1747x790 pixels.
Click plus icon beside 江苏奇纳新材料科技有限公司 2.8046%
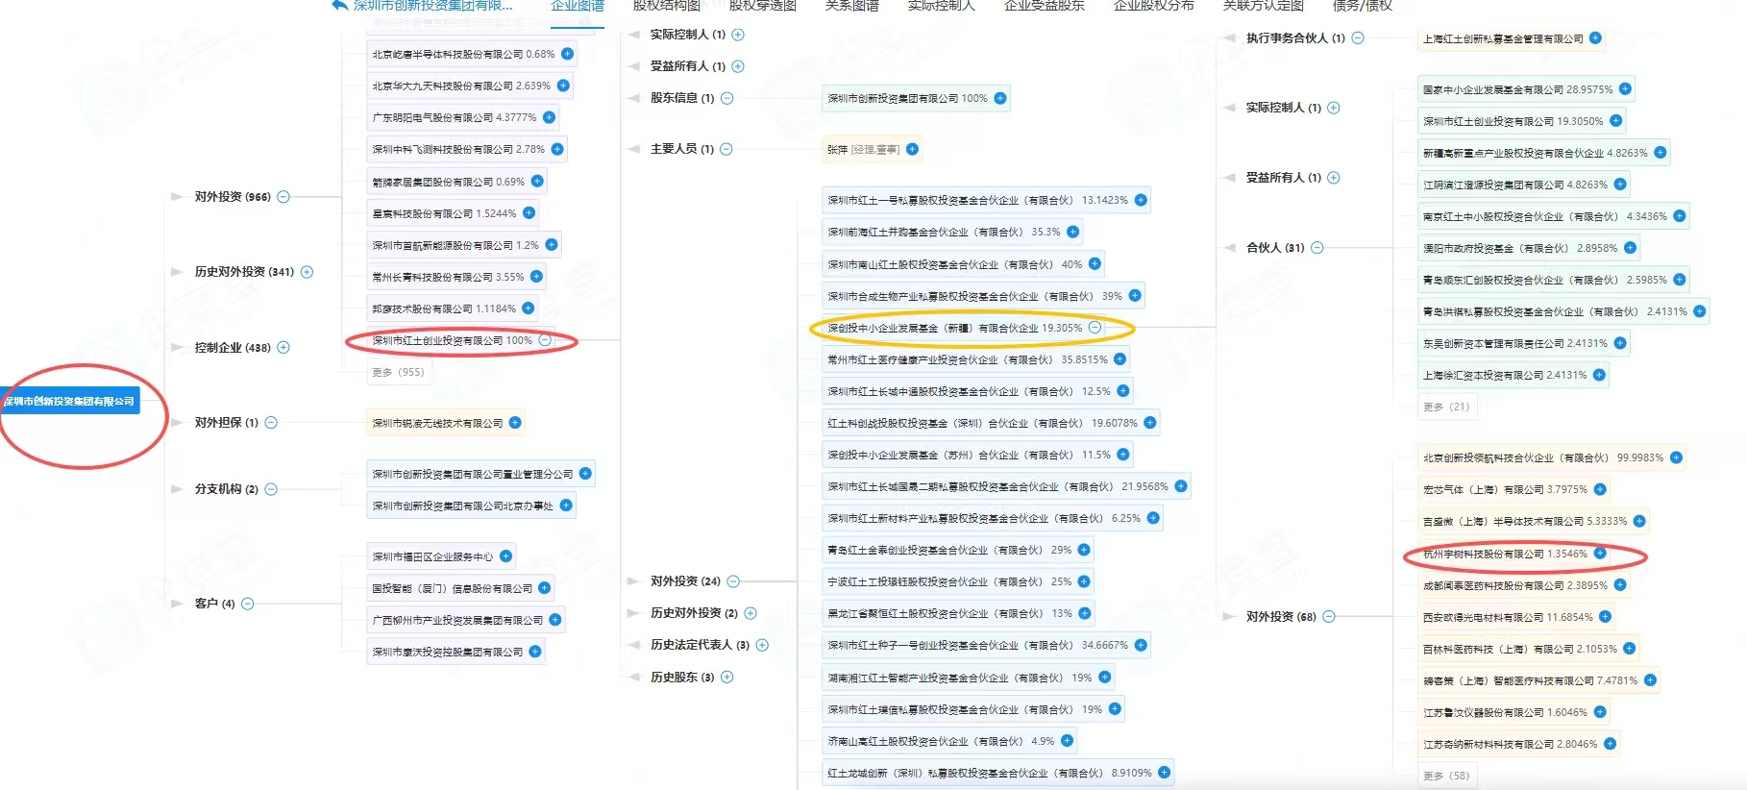click(x=1610, y=743)
